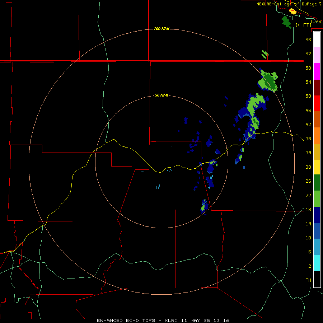This screenshot has height=323, width=323.
Task: Click the white swatch in the tops legend
Action: click(x=317, y=39)
